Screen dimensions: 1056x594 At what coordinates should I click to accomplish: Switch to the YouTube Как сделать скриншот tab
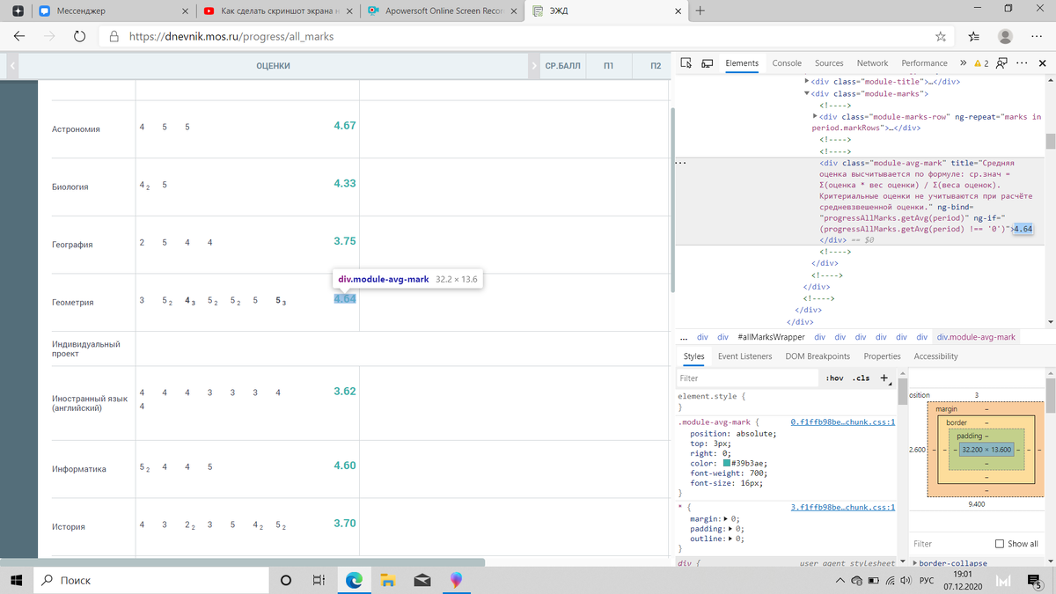(x=278, y=11)
